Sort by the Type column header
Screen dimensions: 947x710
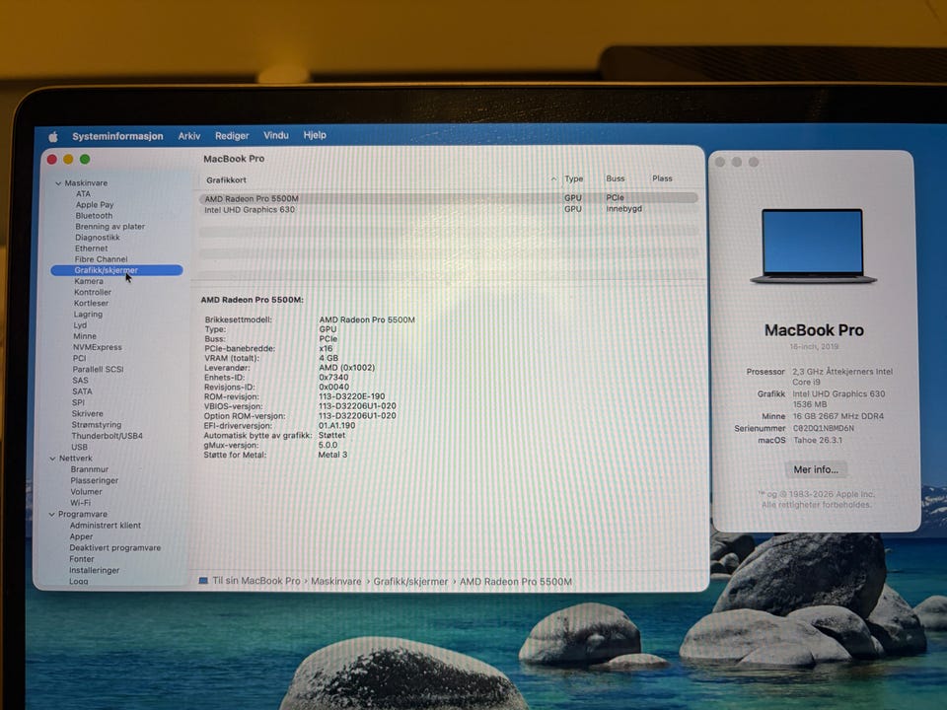click(x=574, y=178)
